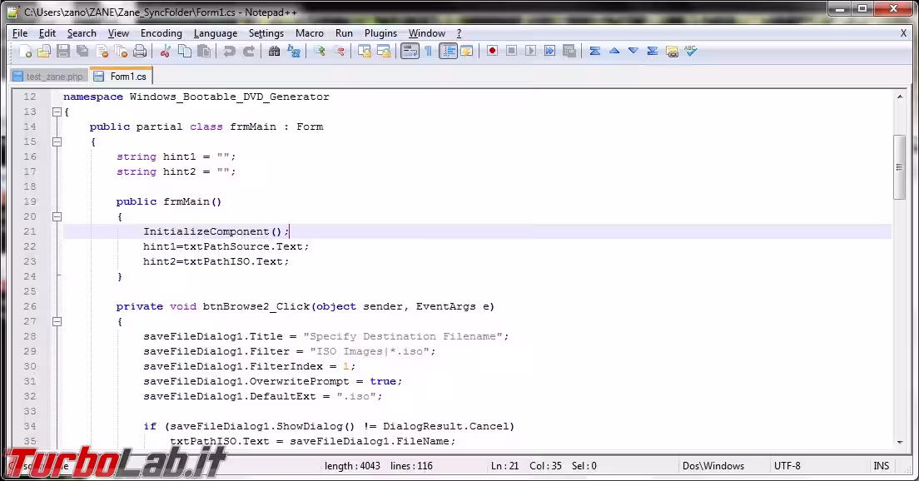Image resolution: width=919 pixels, height=481 pixels.
Task: Click the spell check ABC icon
Action: pyautogui.click(x=690, y=52)
